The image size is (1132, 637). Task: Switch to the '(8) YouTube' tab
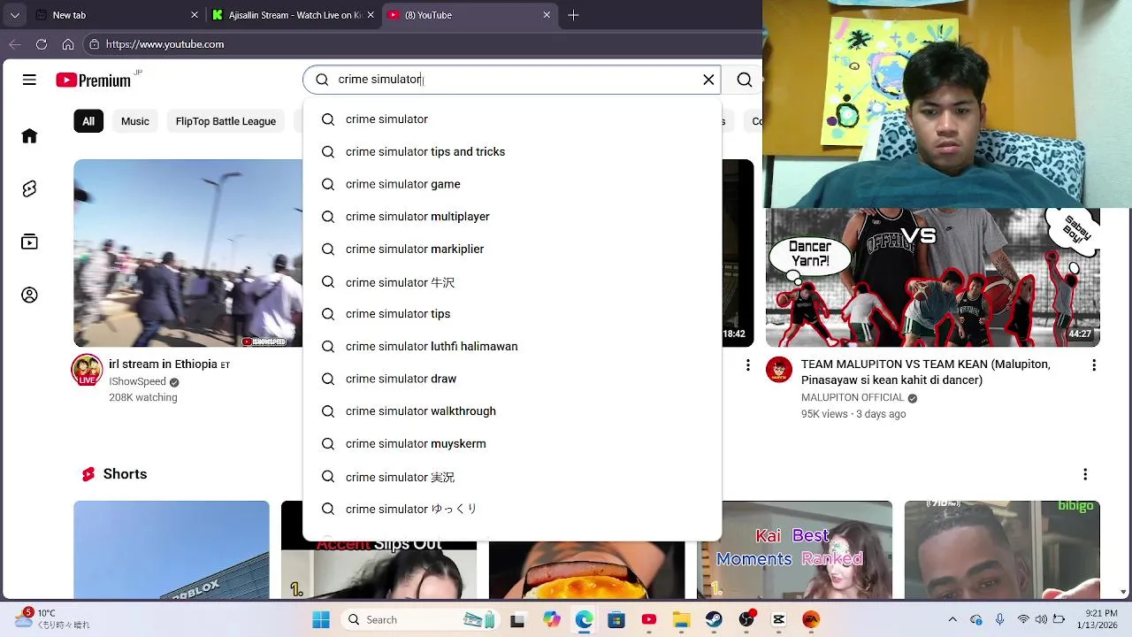[x=470, y=15]
